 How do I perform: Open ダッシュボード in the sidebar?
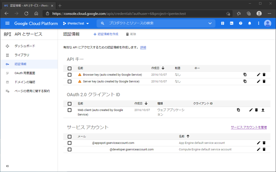point(25,46)
